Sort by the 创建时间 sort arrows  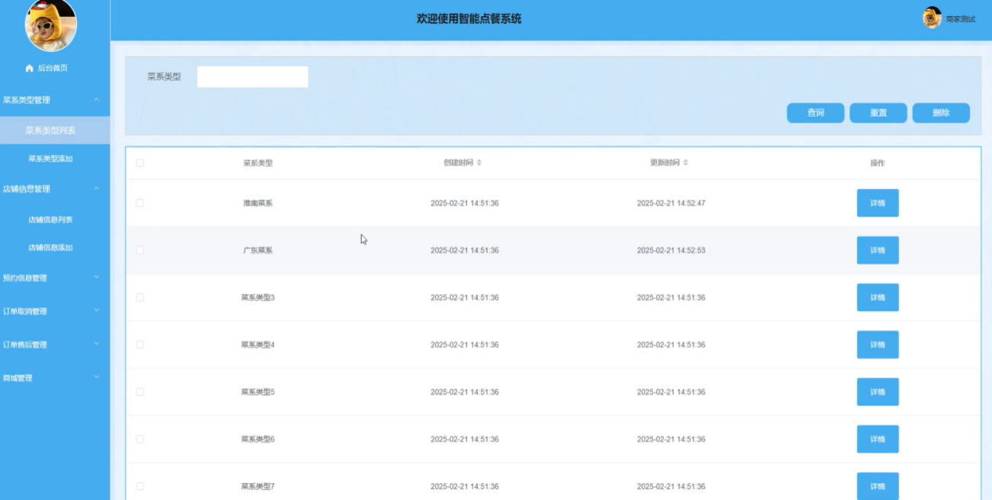(479, 163)
